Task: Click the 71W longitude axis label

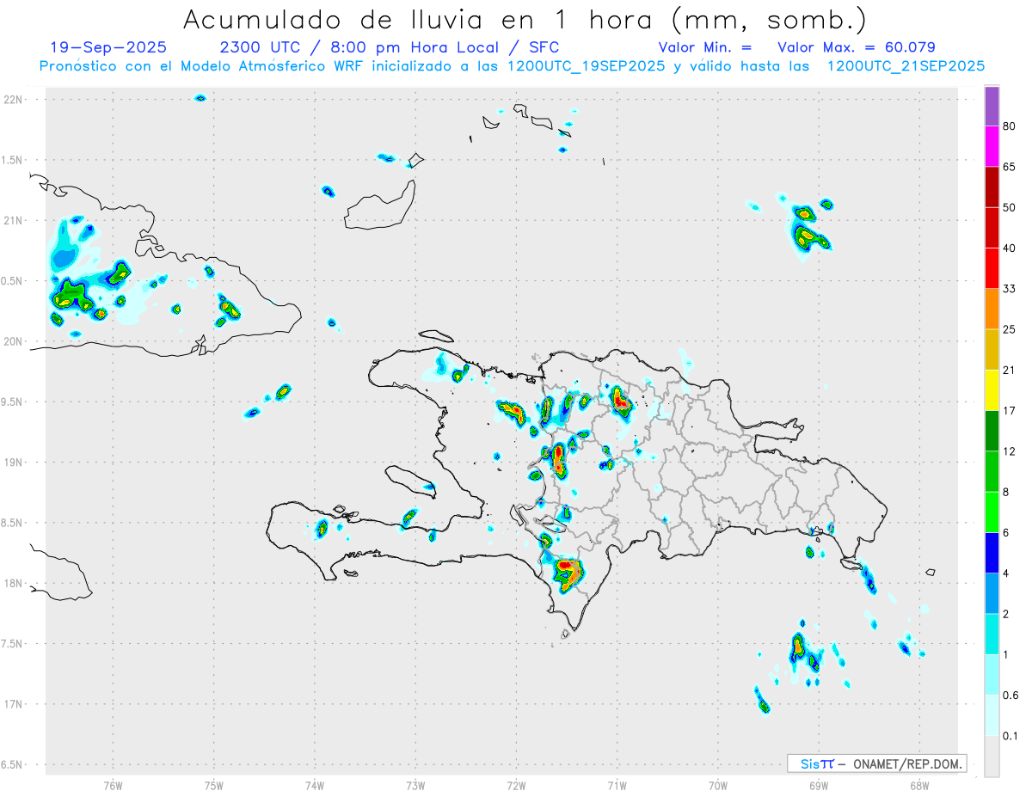Action: coord(617,785)
